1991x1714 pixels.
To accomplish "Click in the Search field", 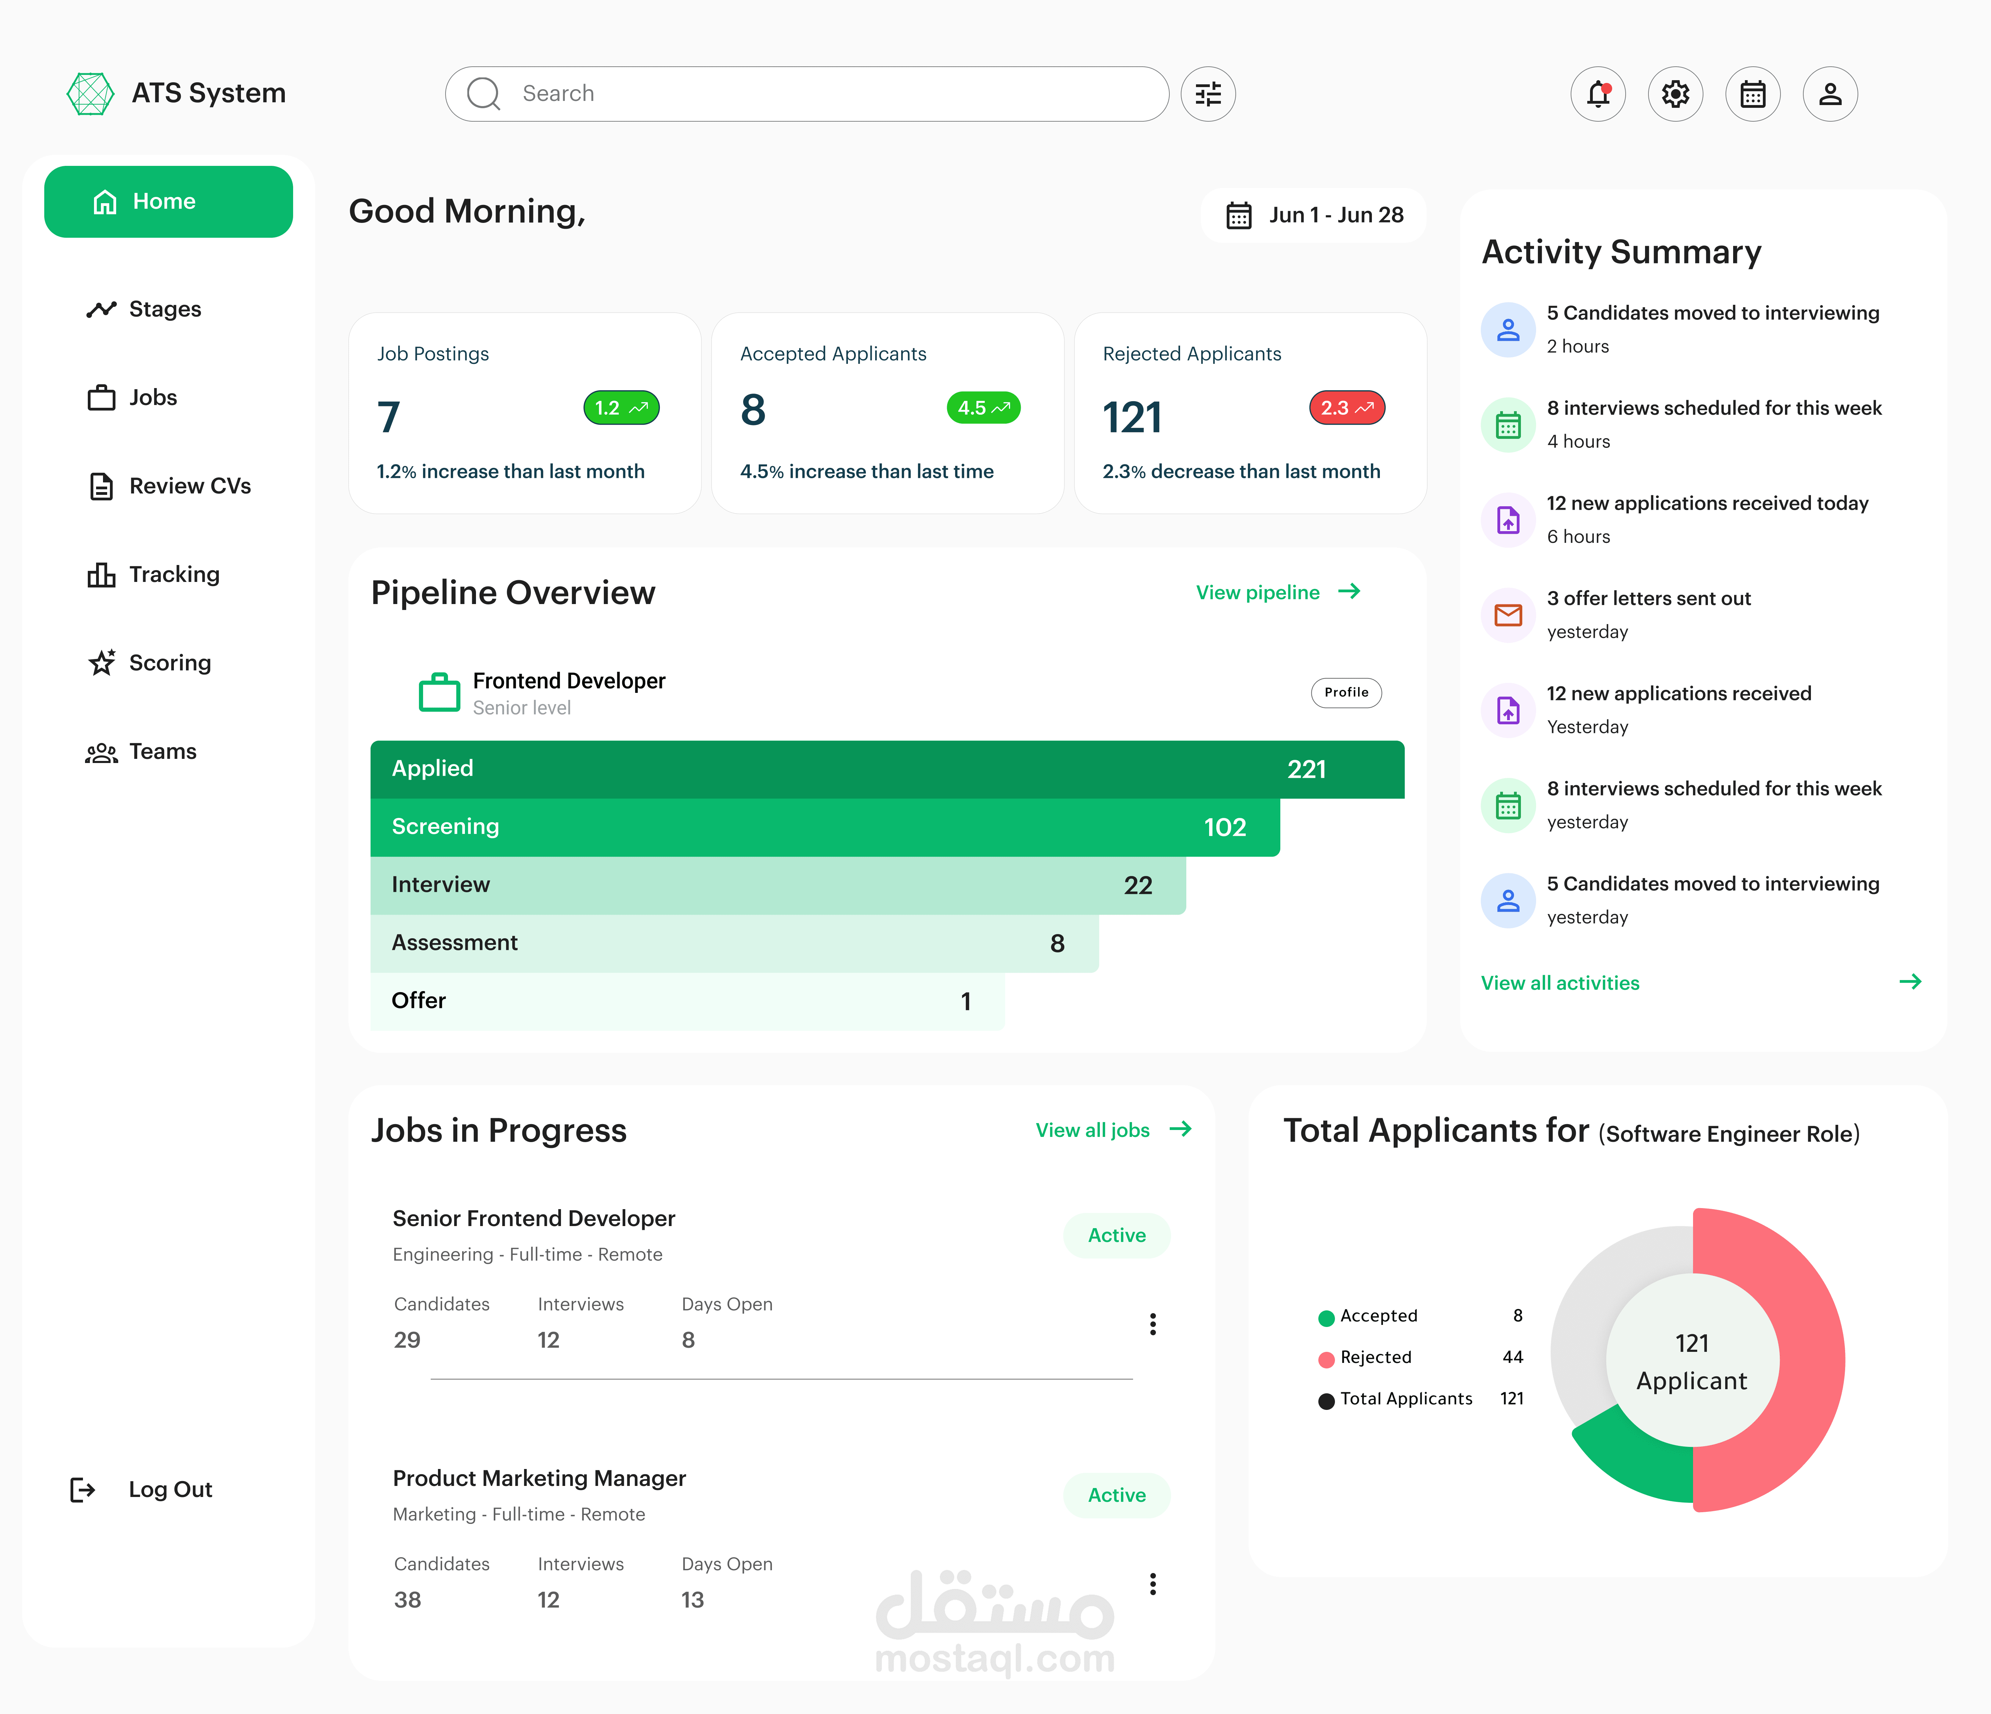I will click(x=807, y=93).
